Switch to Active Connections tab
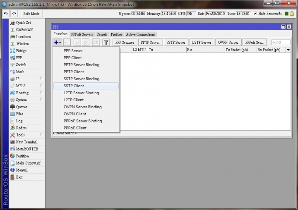The height and width of the screenshot is (210, 298). point(141,35)
